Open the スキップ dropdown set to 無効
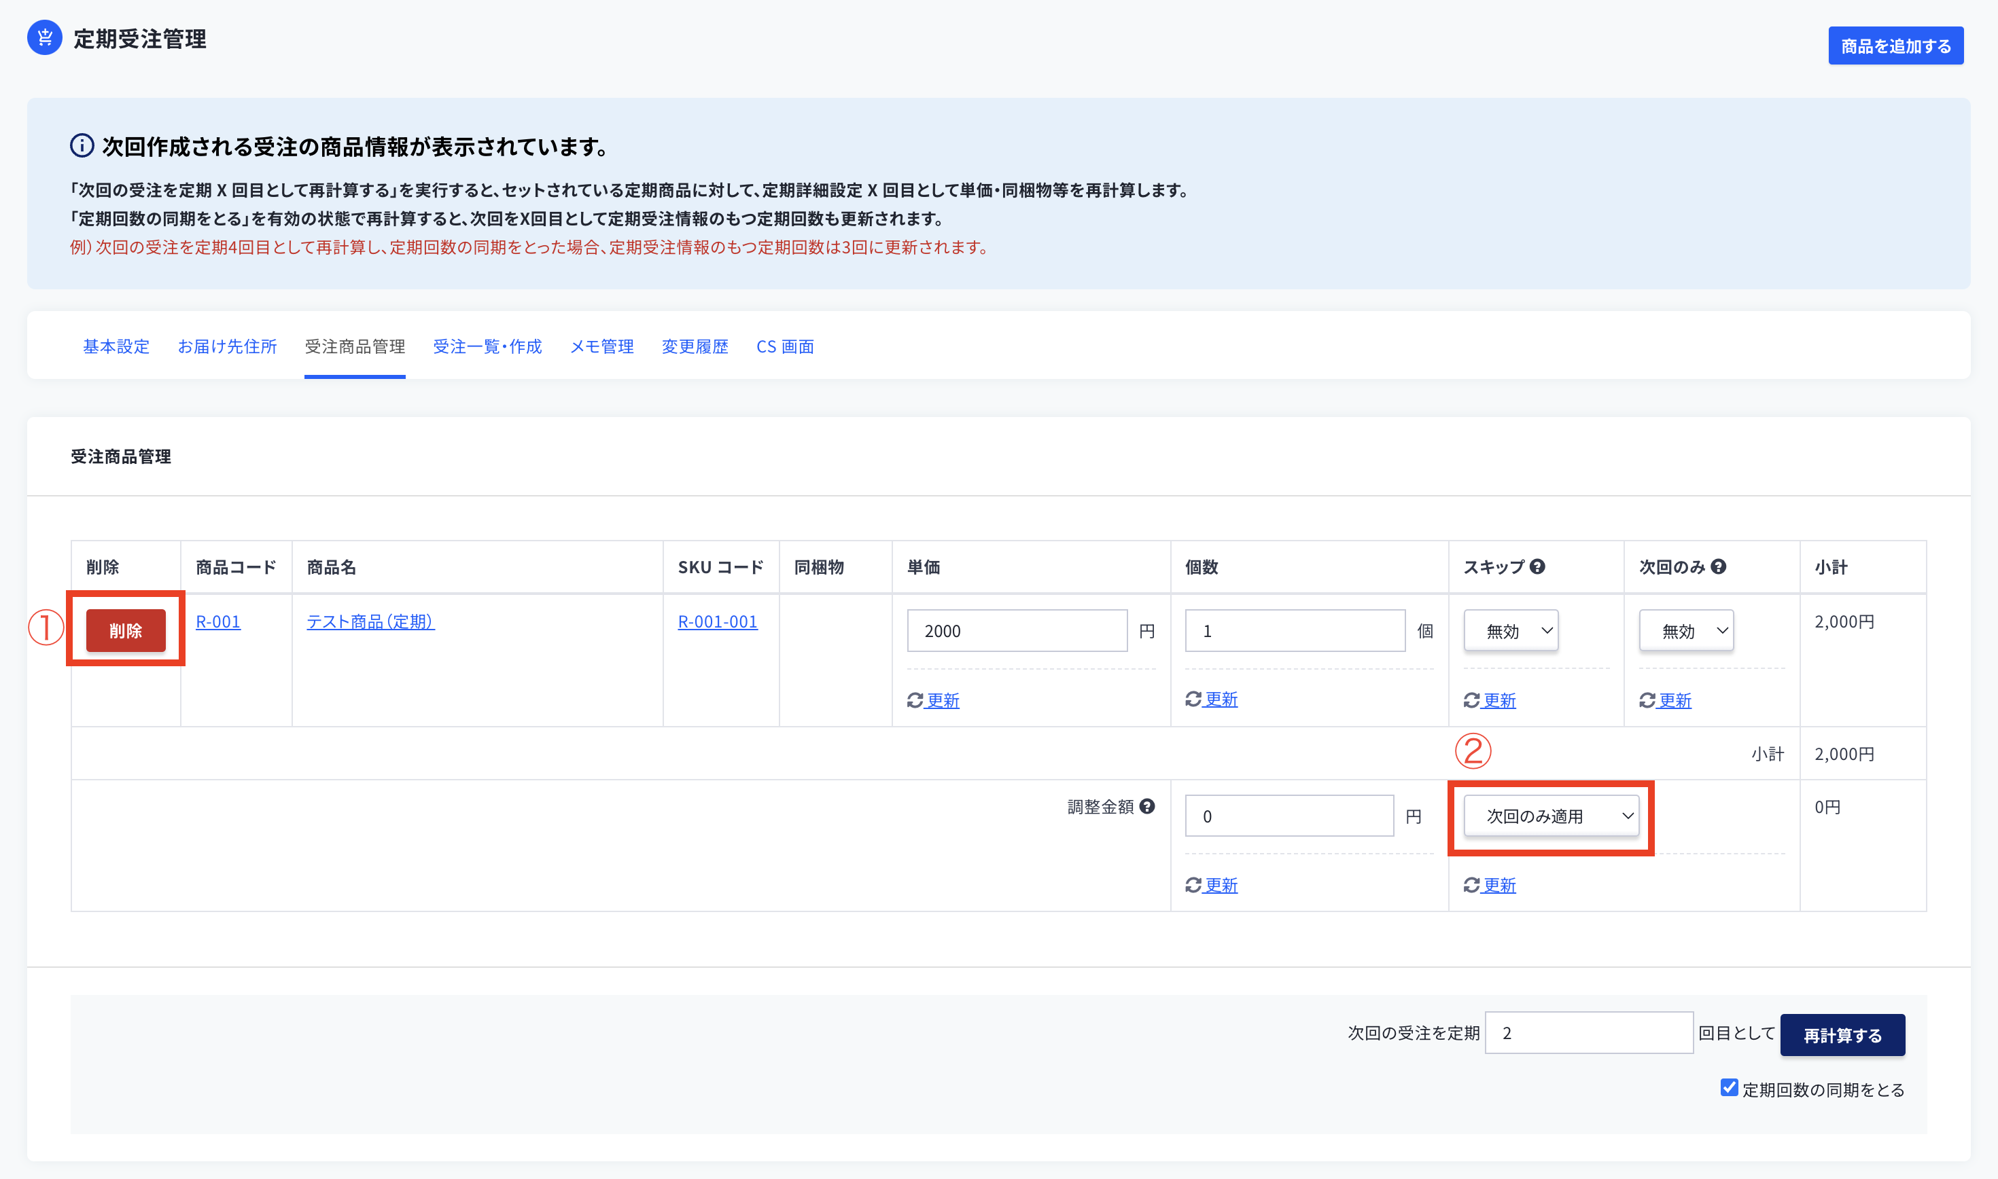The height and width of the screenshot is (1179, 1998). [x=1511, y=631]
